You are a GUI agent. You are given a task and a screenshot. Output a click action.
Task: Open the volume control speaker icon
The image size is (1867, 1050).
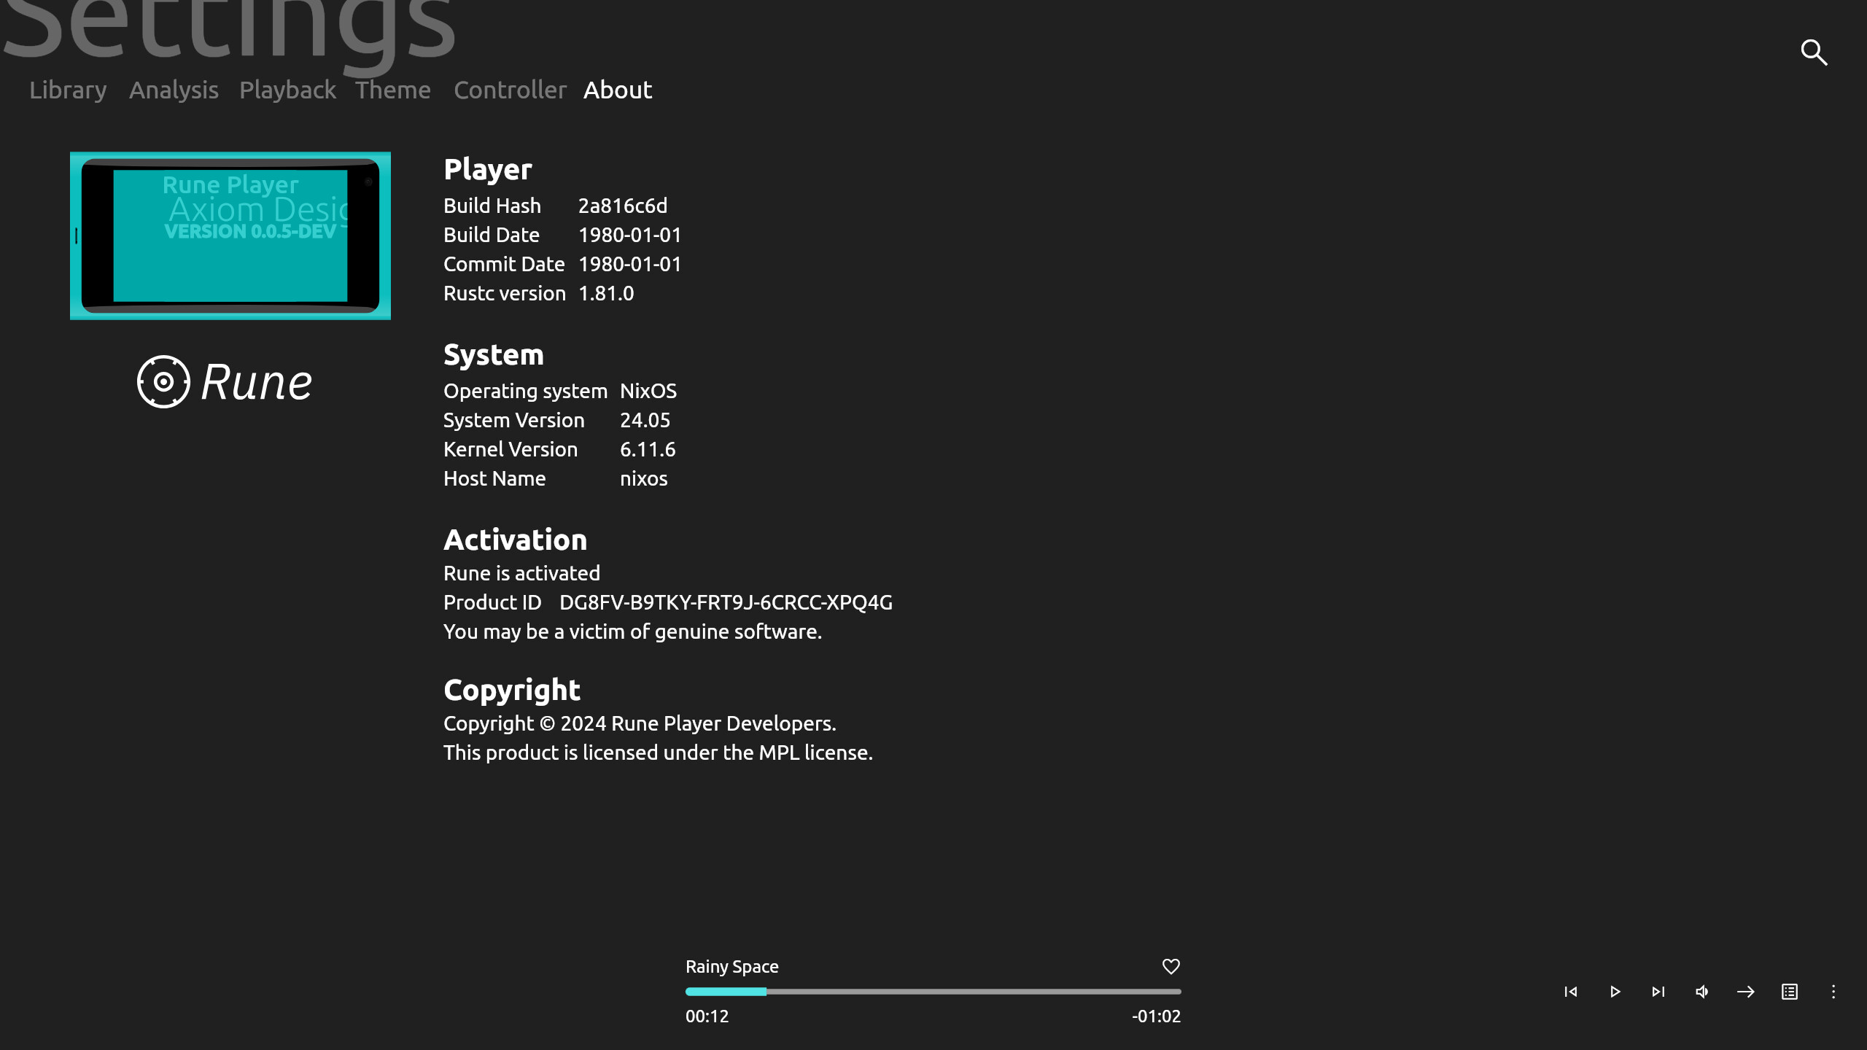coord(1701,992)
